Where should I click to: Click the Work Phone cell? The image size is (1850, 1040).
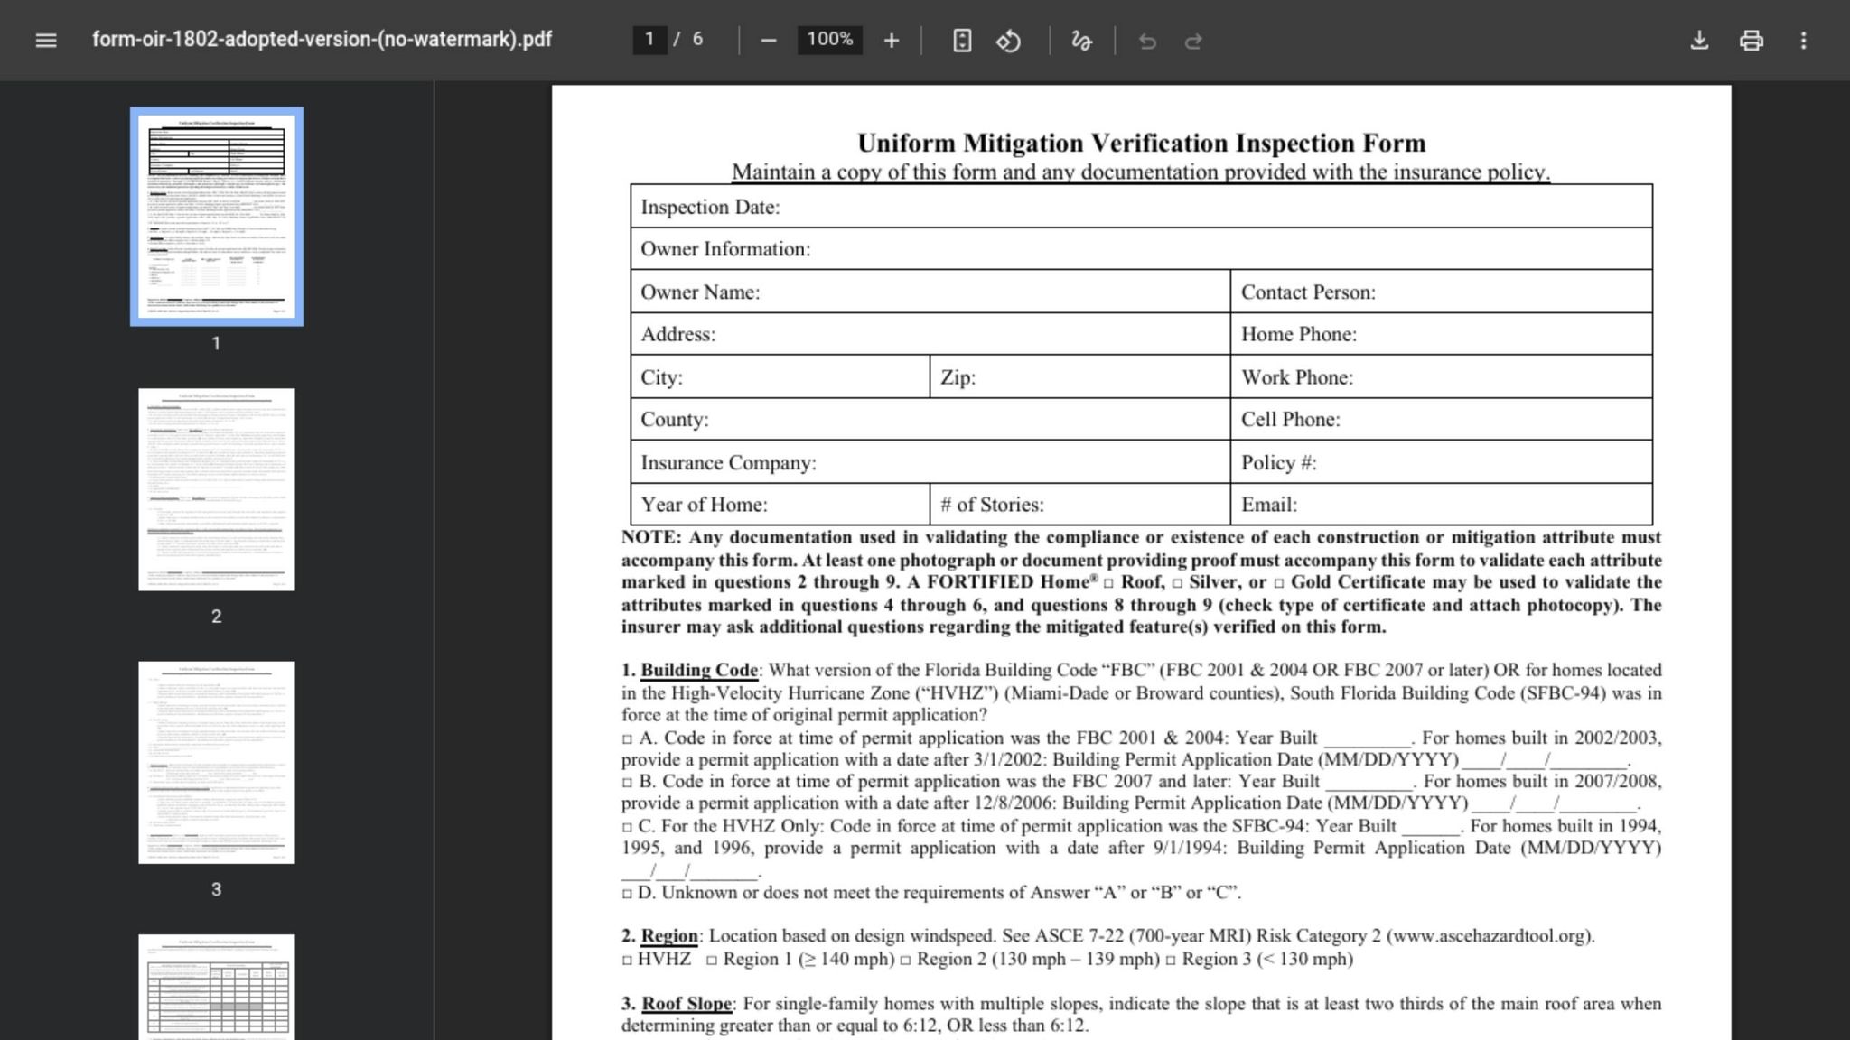pos(1442,376)
